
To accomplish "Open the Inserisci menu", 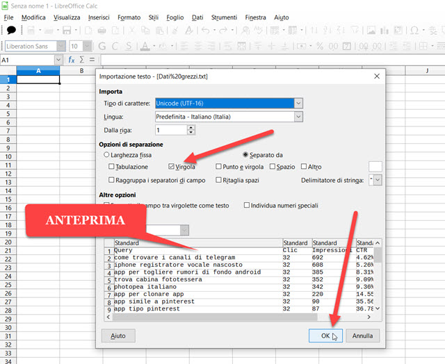I will pos(99,17).
